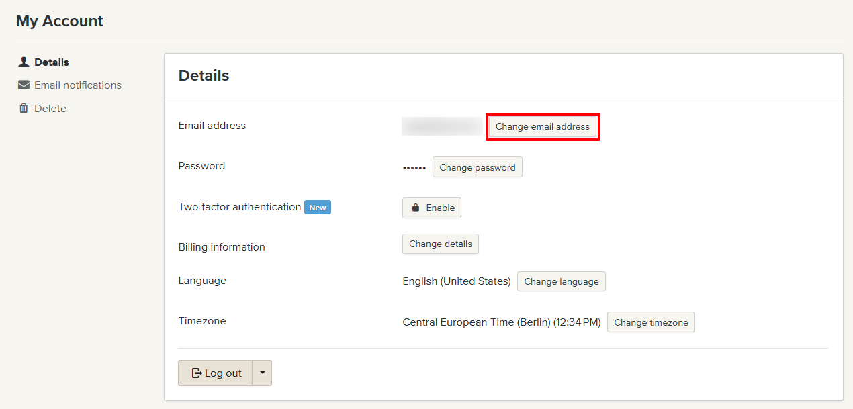Screen dimensions: 853x409
Task: Select the Change timezone button
Action: point(651,322)
